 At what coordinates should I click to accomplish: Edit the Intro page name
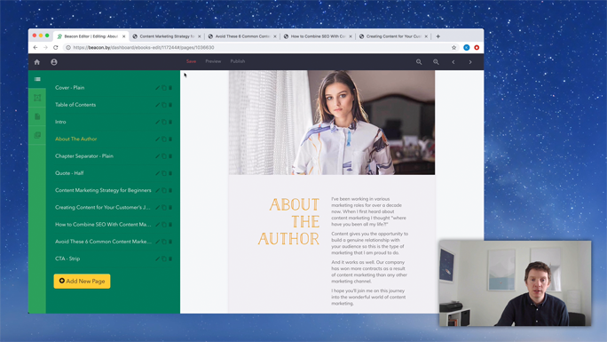[x=158, y=122]
